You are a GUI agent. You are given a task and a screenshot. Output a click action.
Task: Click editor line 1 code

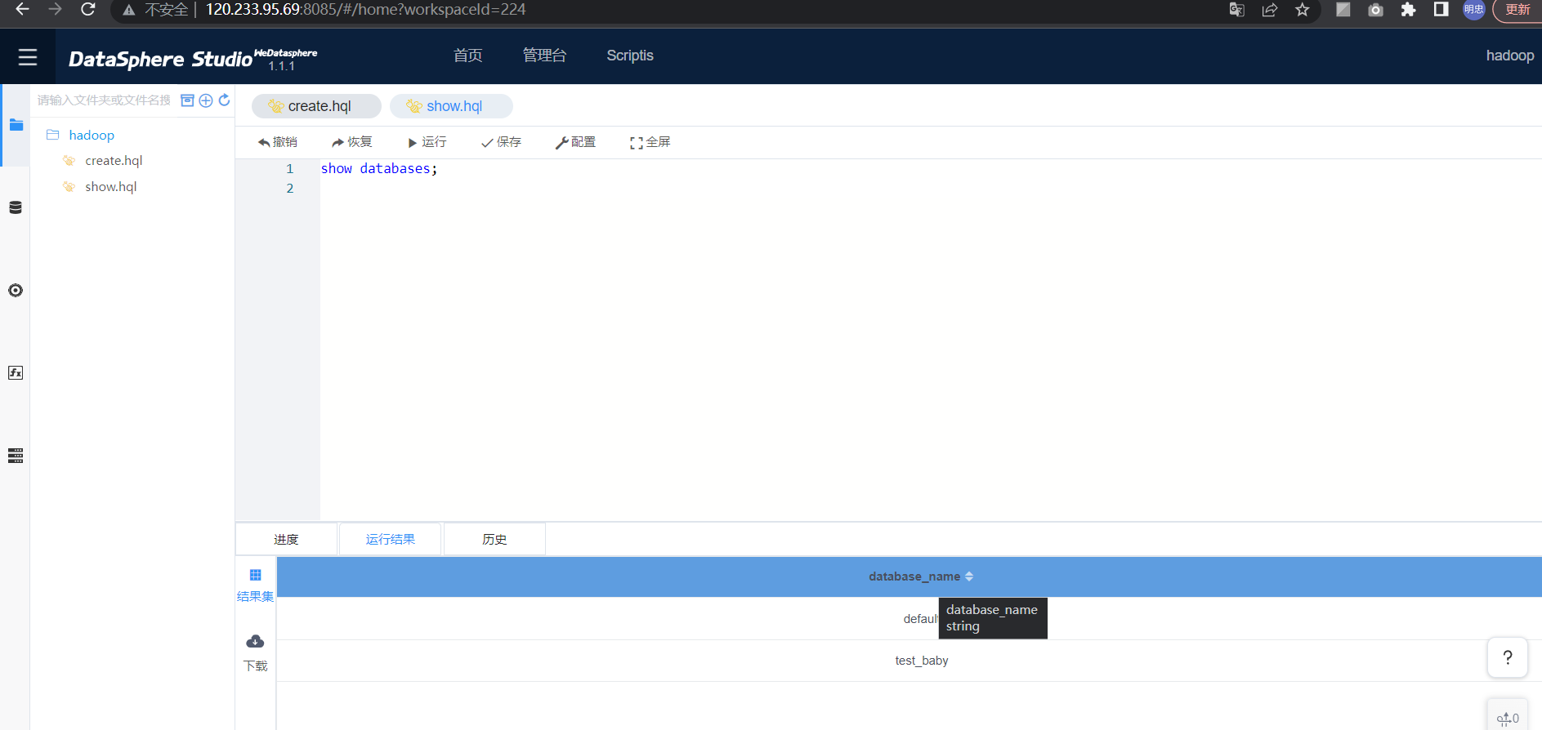coord(379,169)
